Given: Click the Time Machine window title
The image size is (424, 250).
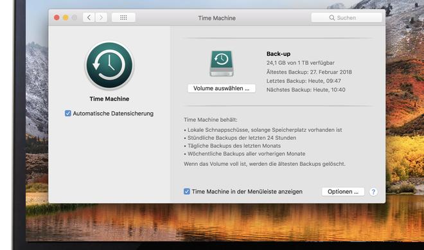Looking at the screenshot, I should click(217, 18).
